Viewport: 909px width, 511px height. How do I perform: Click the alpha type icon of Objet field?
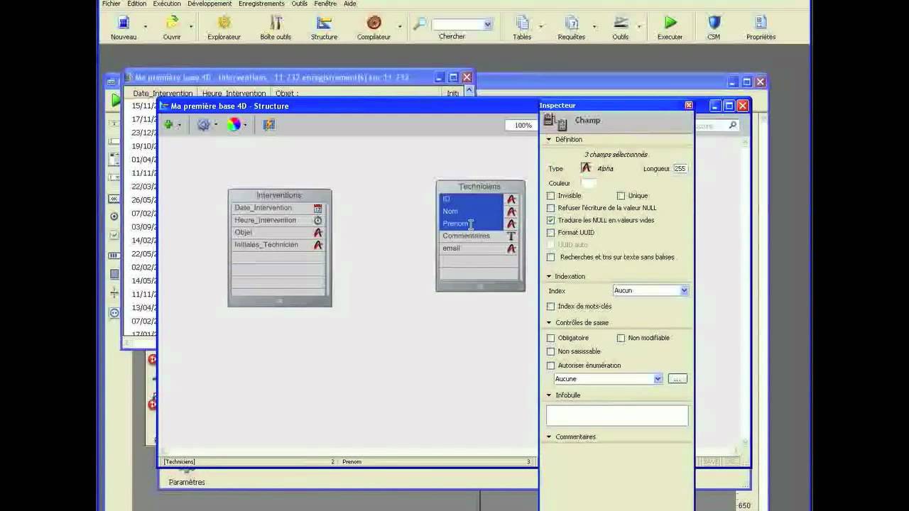[x=317, y=232]
